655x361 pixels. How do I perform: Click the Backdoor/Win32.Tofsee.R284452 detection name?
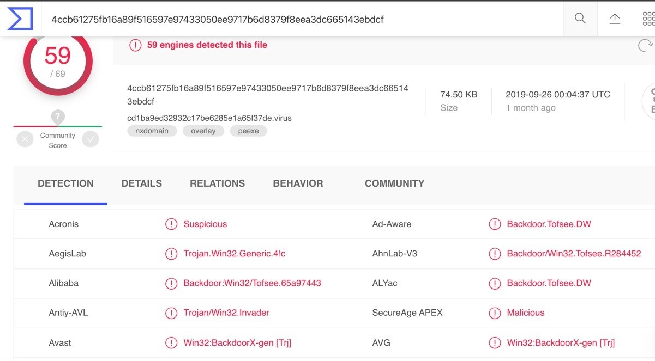point(574,253)
